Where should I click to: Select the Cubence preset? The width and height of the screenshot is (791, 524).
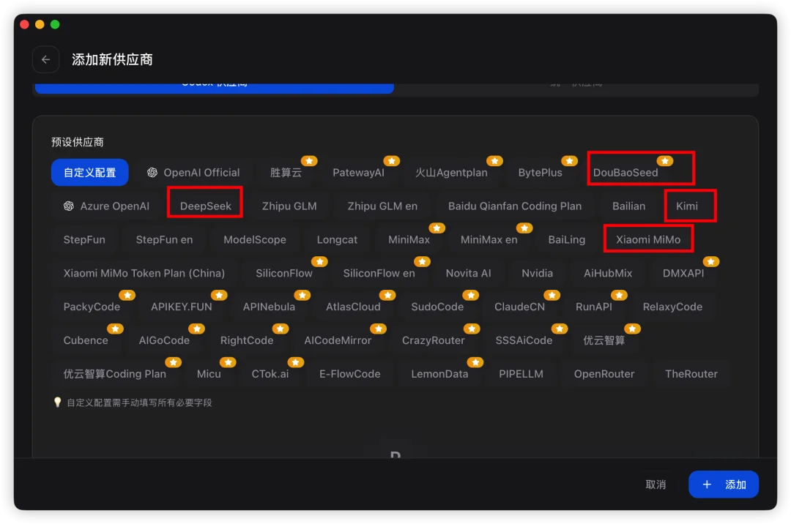point(86,340)
